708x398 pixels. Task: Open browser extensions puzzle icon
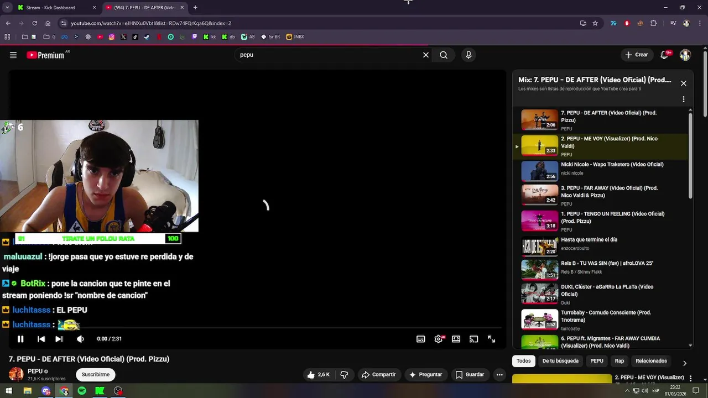click(654, 23)
